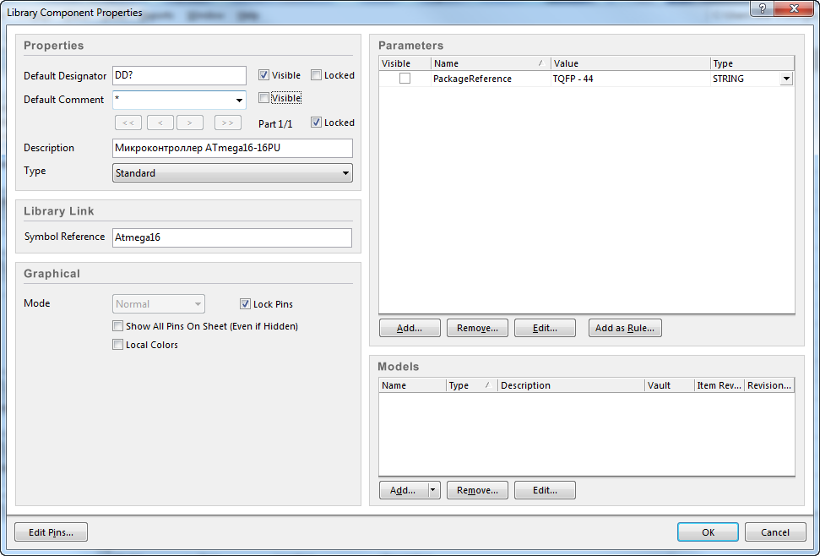
Task: Click Visible column header in Parameters
Action: click(405, 63)
